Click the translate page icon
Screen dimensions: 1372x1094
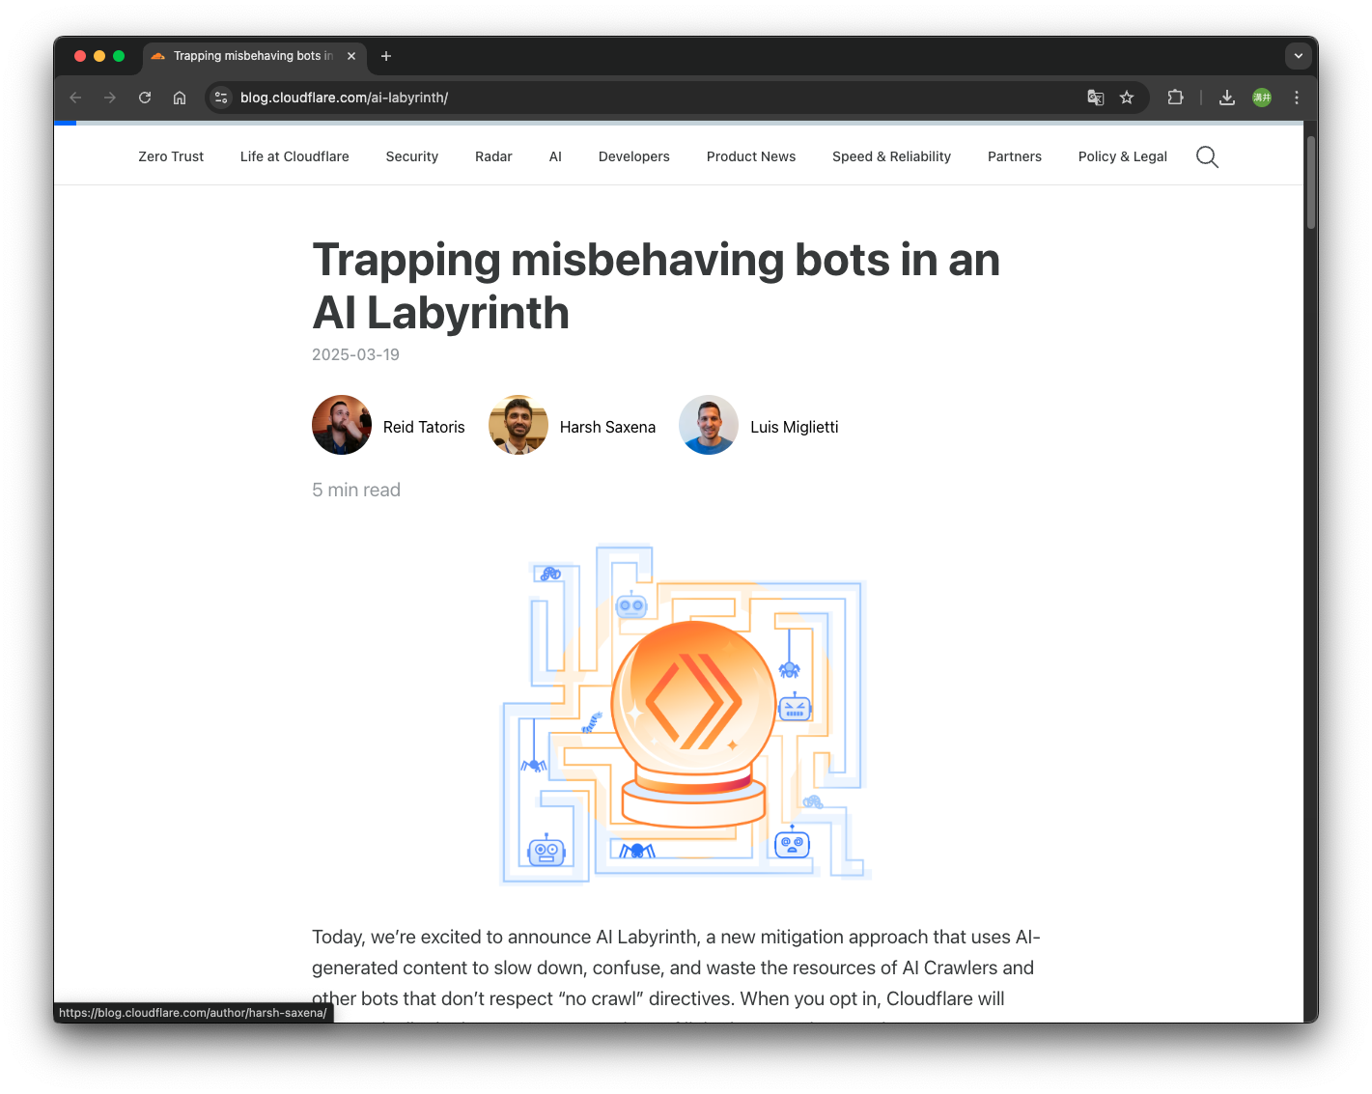(x=1095, y=98)
